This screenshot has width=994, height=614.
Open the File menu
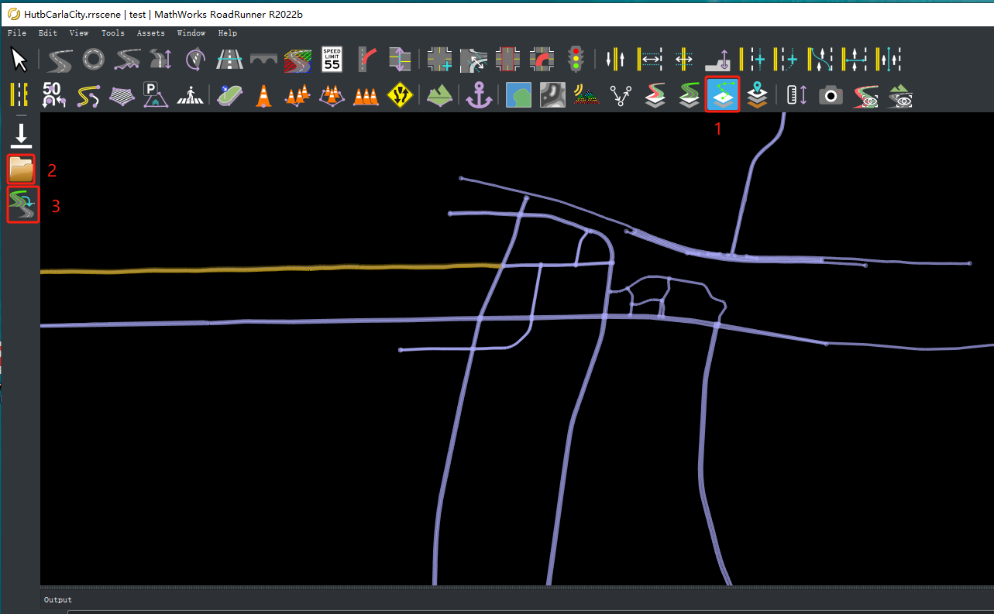point(16,33)
